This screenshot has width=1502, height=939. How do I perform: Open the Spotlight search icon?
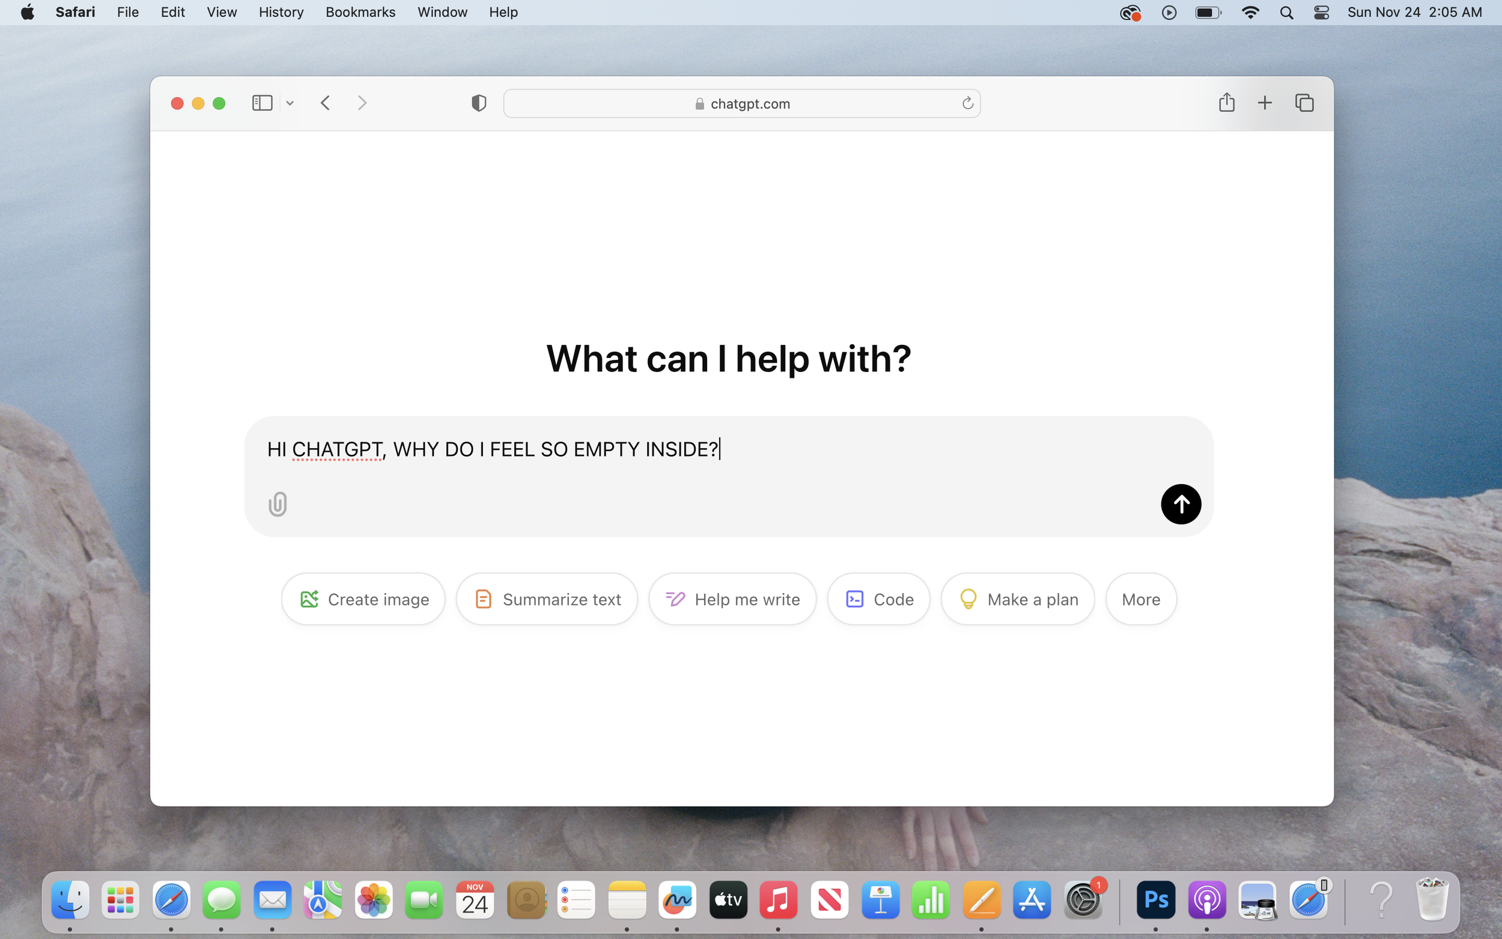[x=1286, y=13]
